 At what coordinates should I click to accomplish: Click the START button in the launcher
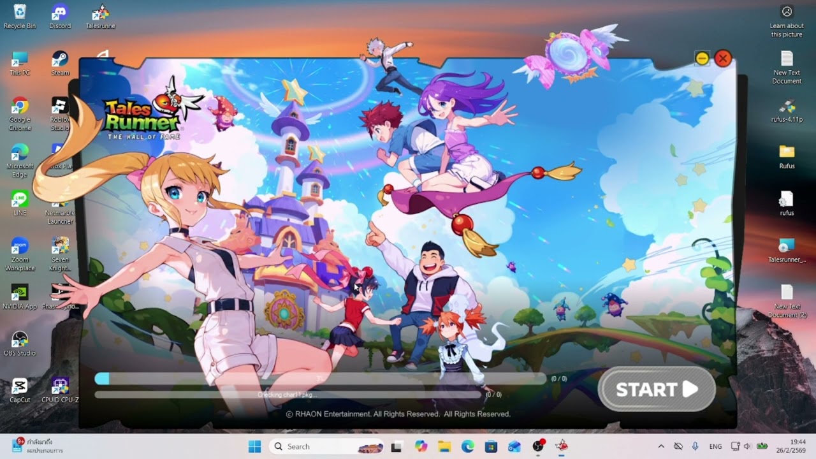pos(657,389)
